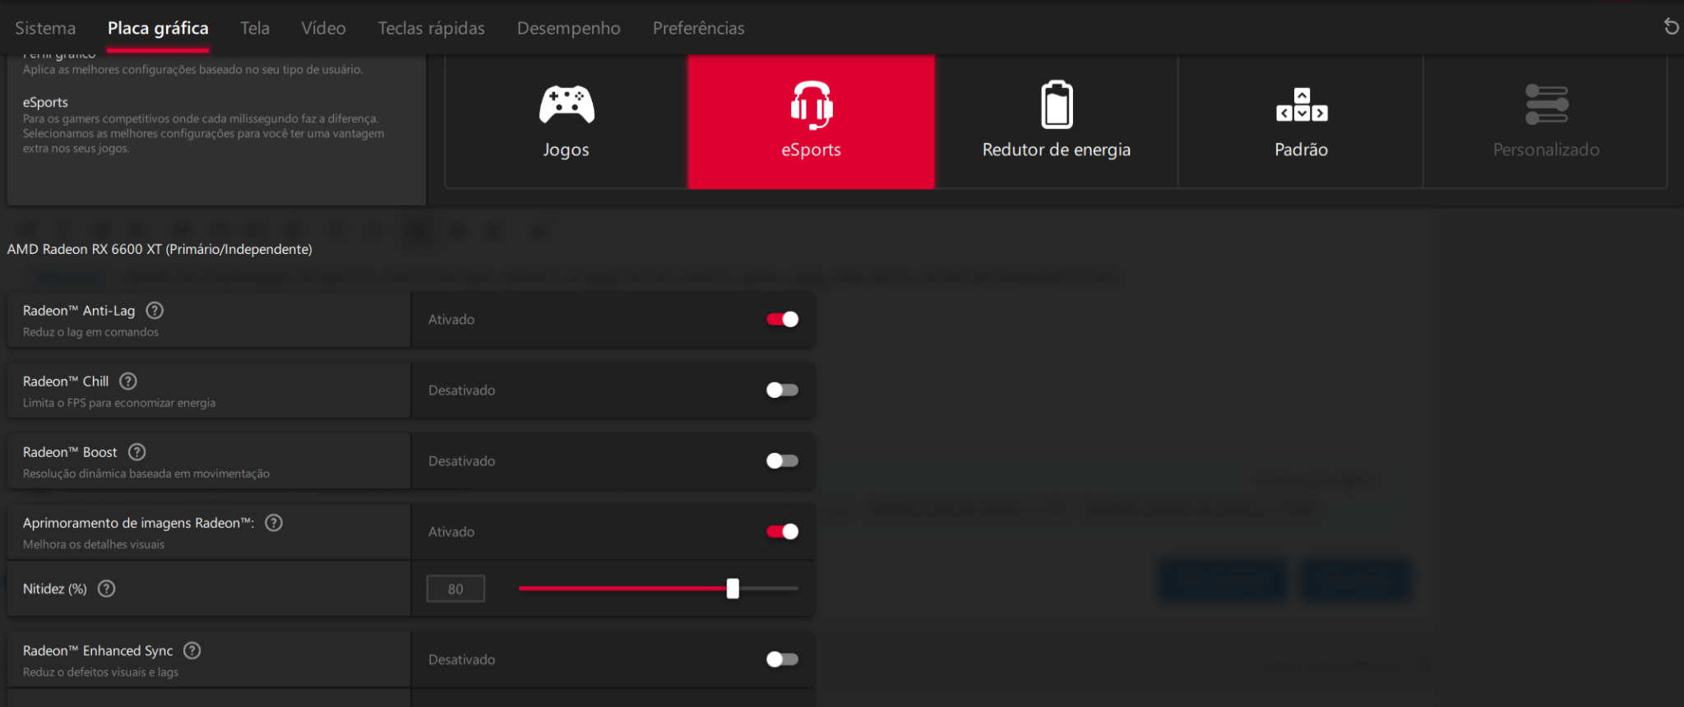Enable the Radeon Chill toggle
Viewport: 1684px width, 707px height.
click(782, 390)
